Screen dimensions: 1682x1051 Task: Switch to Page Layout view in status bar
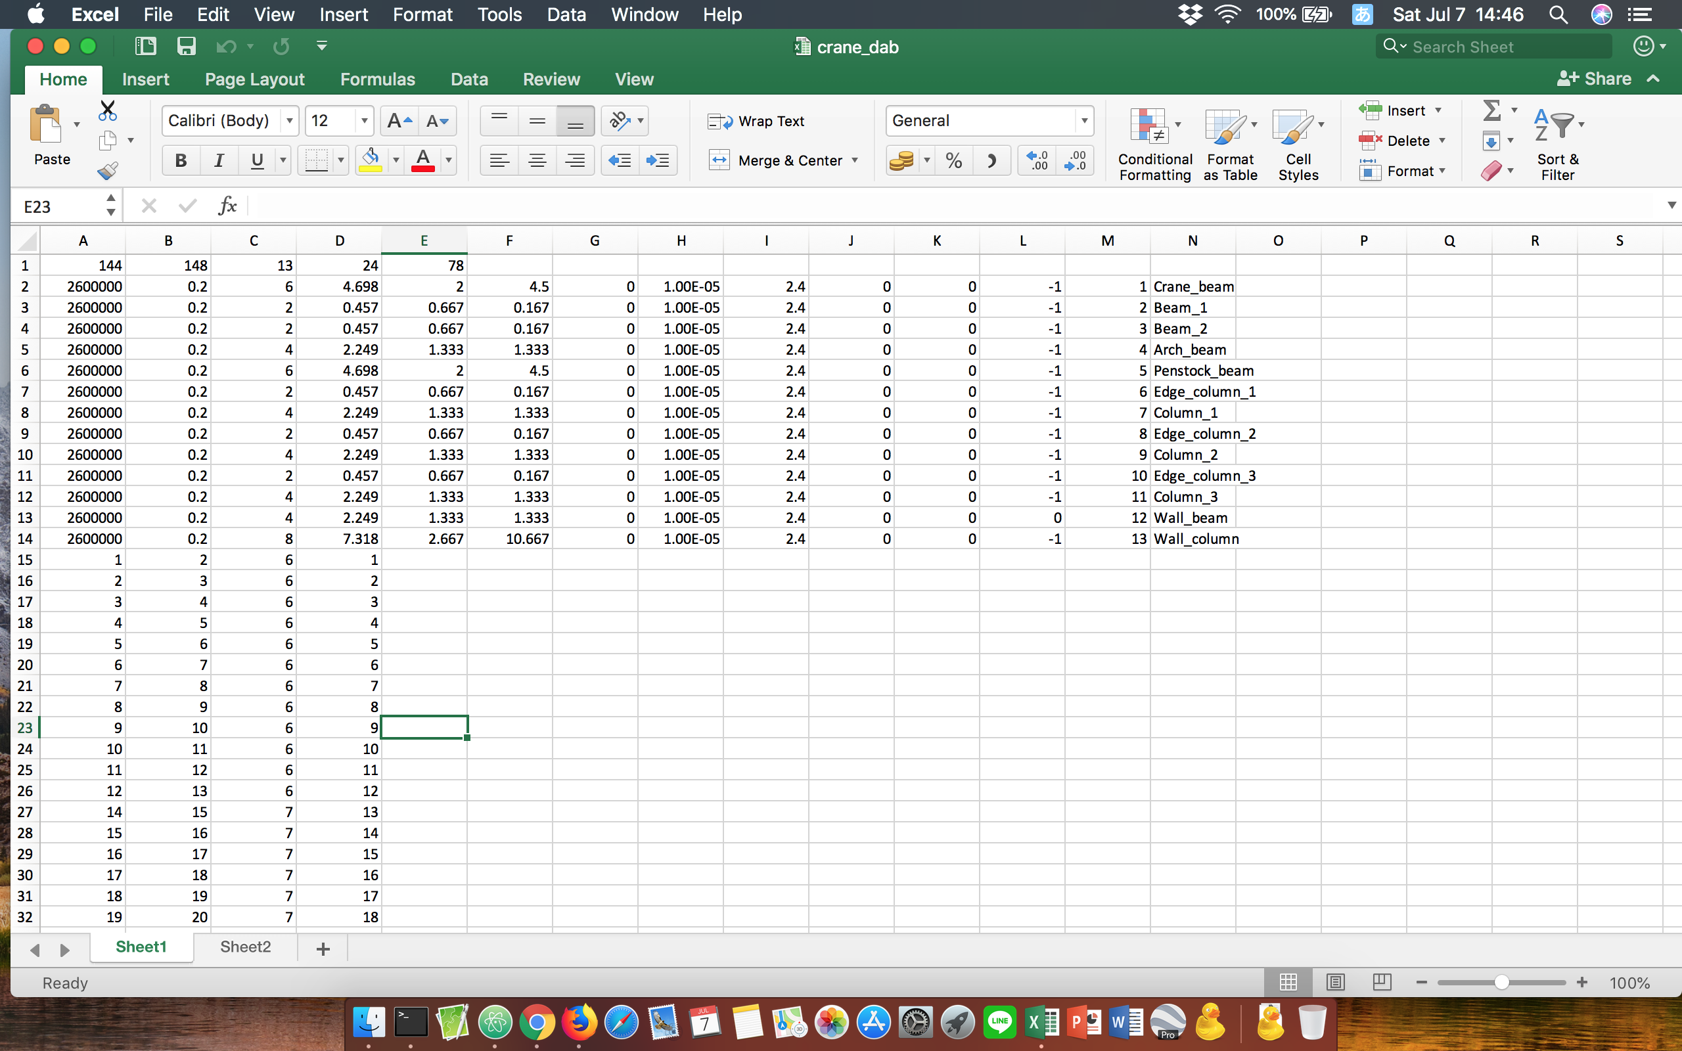coord(1334,982)
